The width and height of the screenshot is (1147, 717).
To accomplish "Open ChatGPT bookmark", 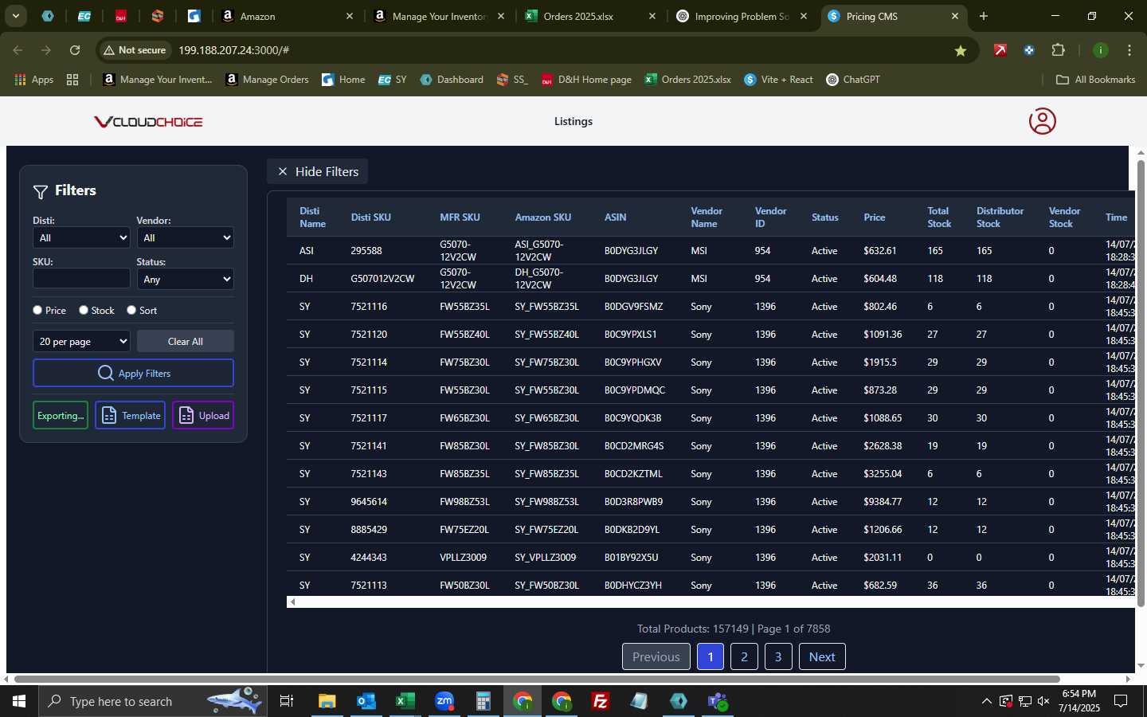I will pyautogui.click(x=853, y=80).
